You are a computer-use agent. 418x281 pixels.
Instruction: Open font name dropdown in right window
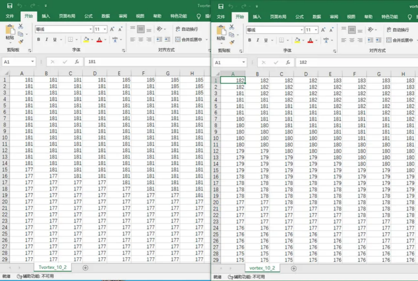click(301, 30)
